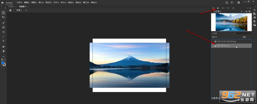The height and width of the screenshot is (104, 257).
Task: Open the 文本(T) menu
Action: click(x=56, y=3)
